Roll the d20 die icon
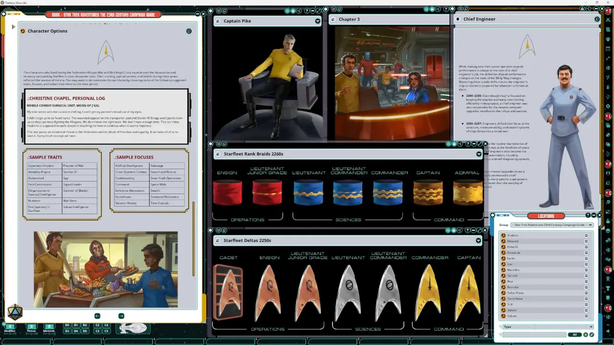This screenshot has height=345, width=614. [x=15, y=312]
